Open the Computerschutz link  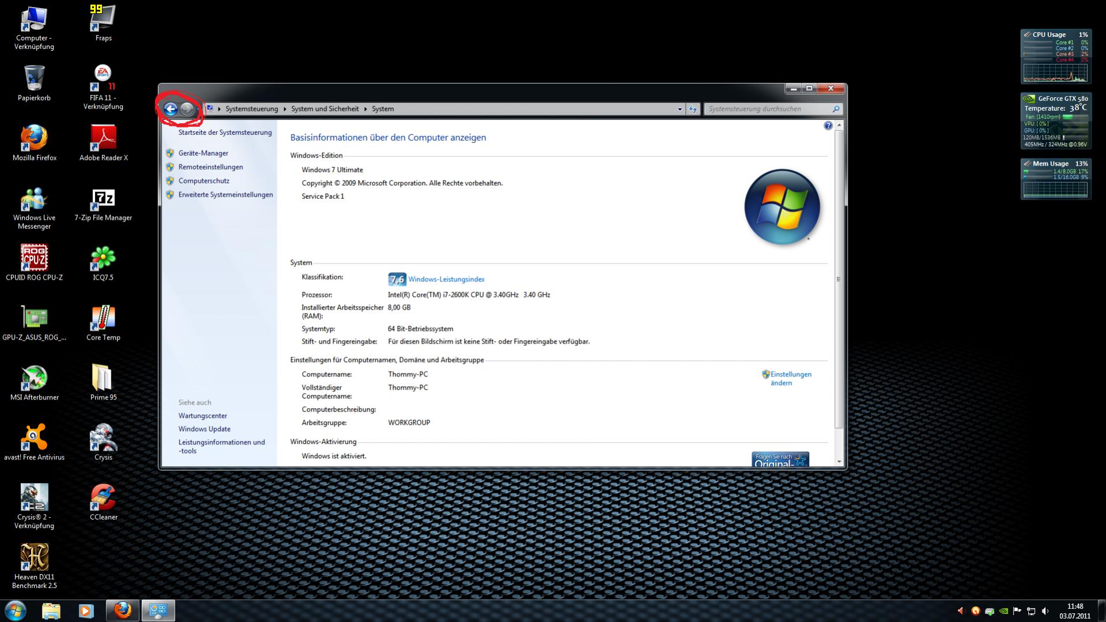coord(204,181)
